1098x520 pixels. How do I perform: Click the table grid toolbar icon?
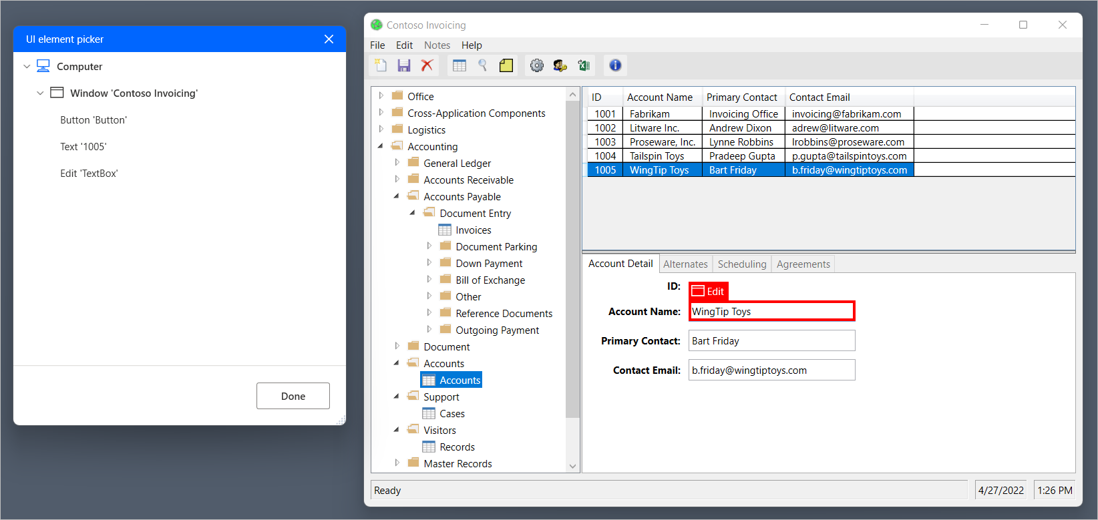tap(460, 65)
